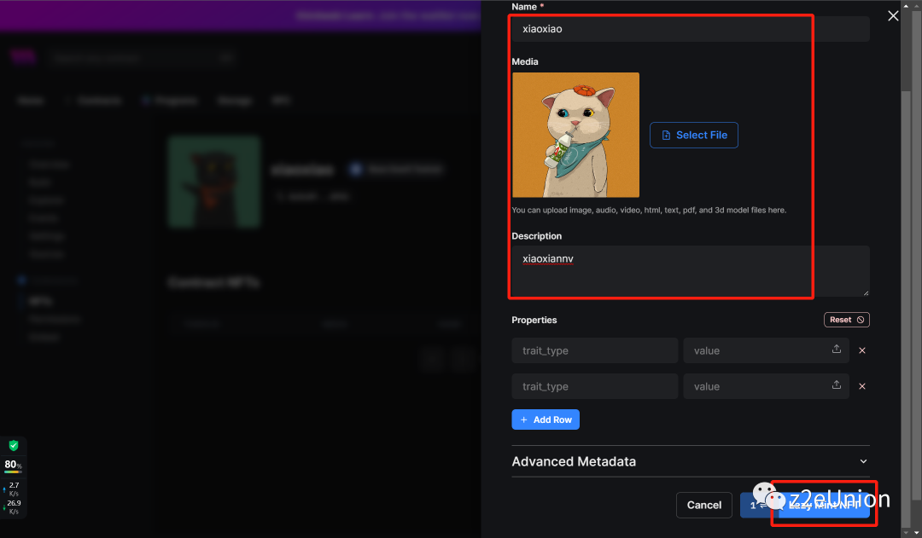Open the Storage tab in the top nav
This screenshot has height=538, width=922.
point(234,100)
